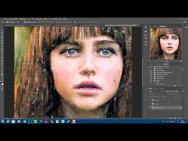Viewport: 188px width, 141px height.
Task: Select the Crop tool in the toolbar
Action: pyautogui.click(x=2, y=38)
